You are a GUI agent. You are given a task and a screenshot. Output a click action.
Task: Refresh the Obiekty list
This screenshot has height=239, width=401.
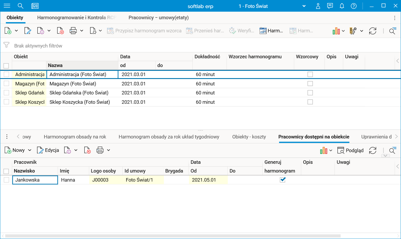point(373,31)
